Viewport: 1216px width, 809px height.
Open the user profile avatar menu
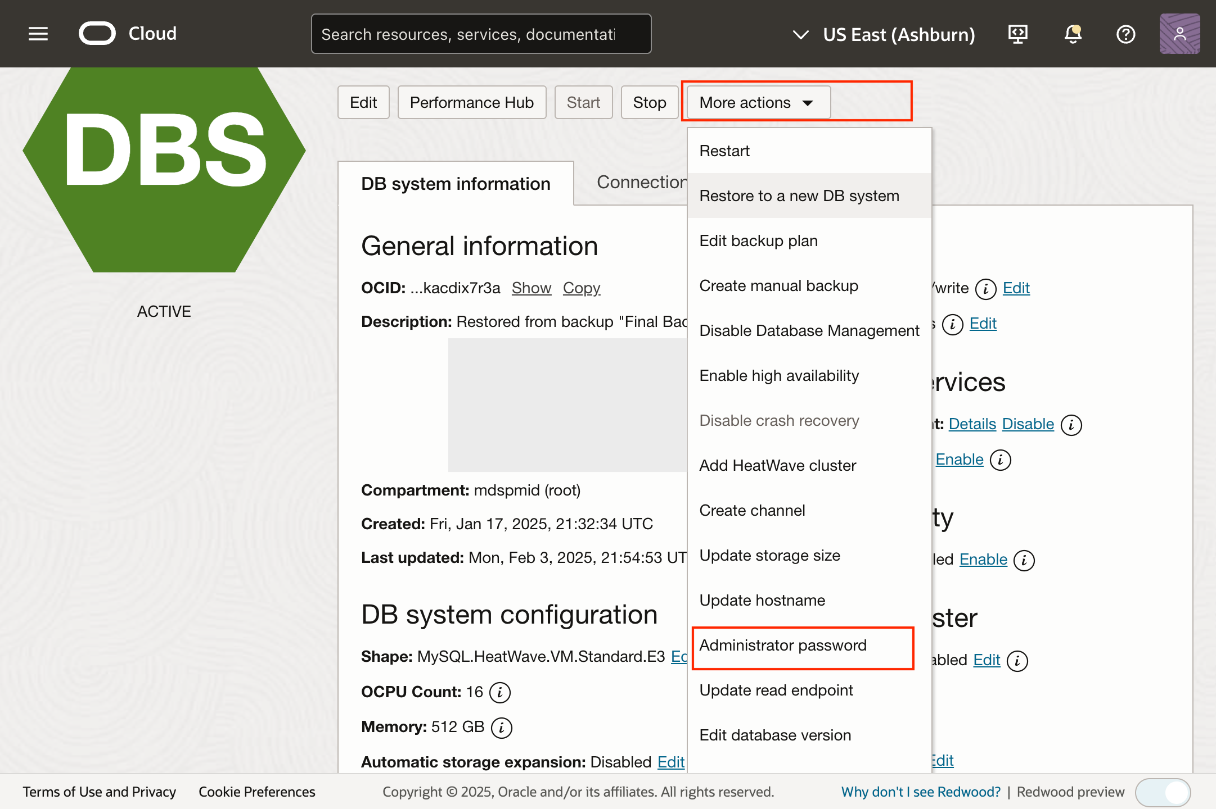click(x=1179, y=34)
